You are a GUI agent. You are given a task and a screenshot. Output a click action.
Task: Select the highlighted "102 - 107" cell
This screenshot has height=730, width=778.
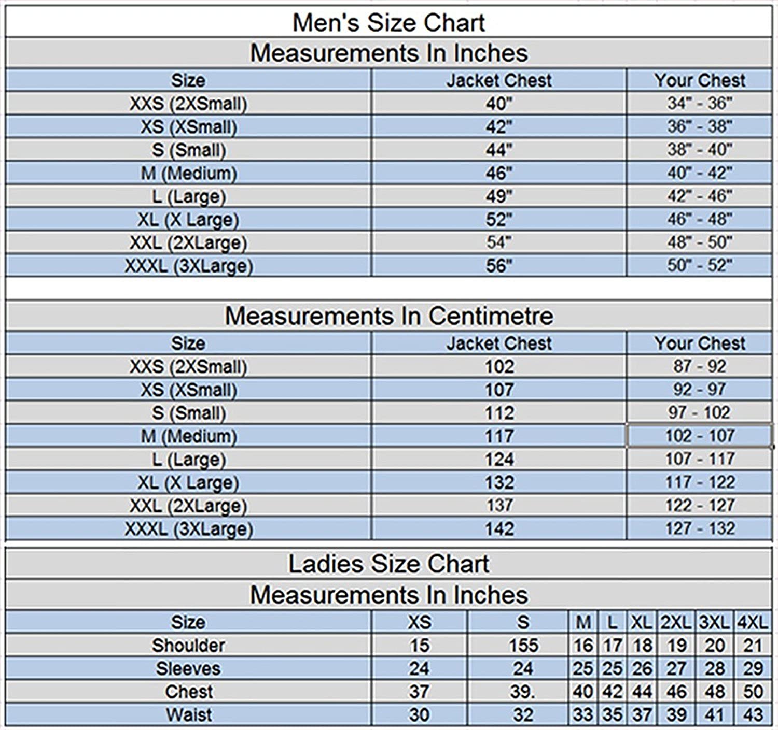(699, 436)
